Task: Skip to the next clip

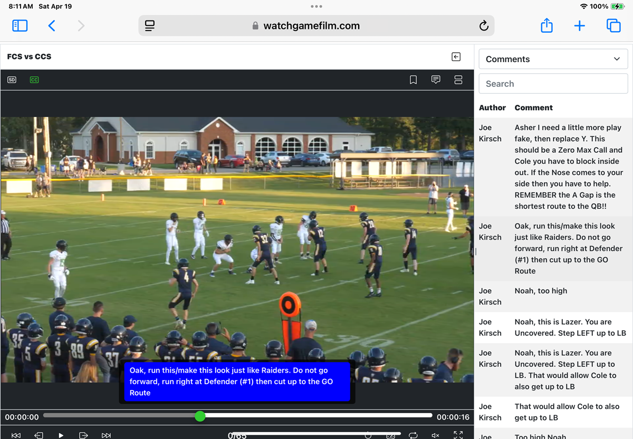Action: coord(106,435)
